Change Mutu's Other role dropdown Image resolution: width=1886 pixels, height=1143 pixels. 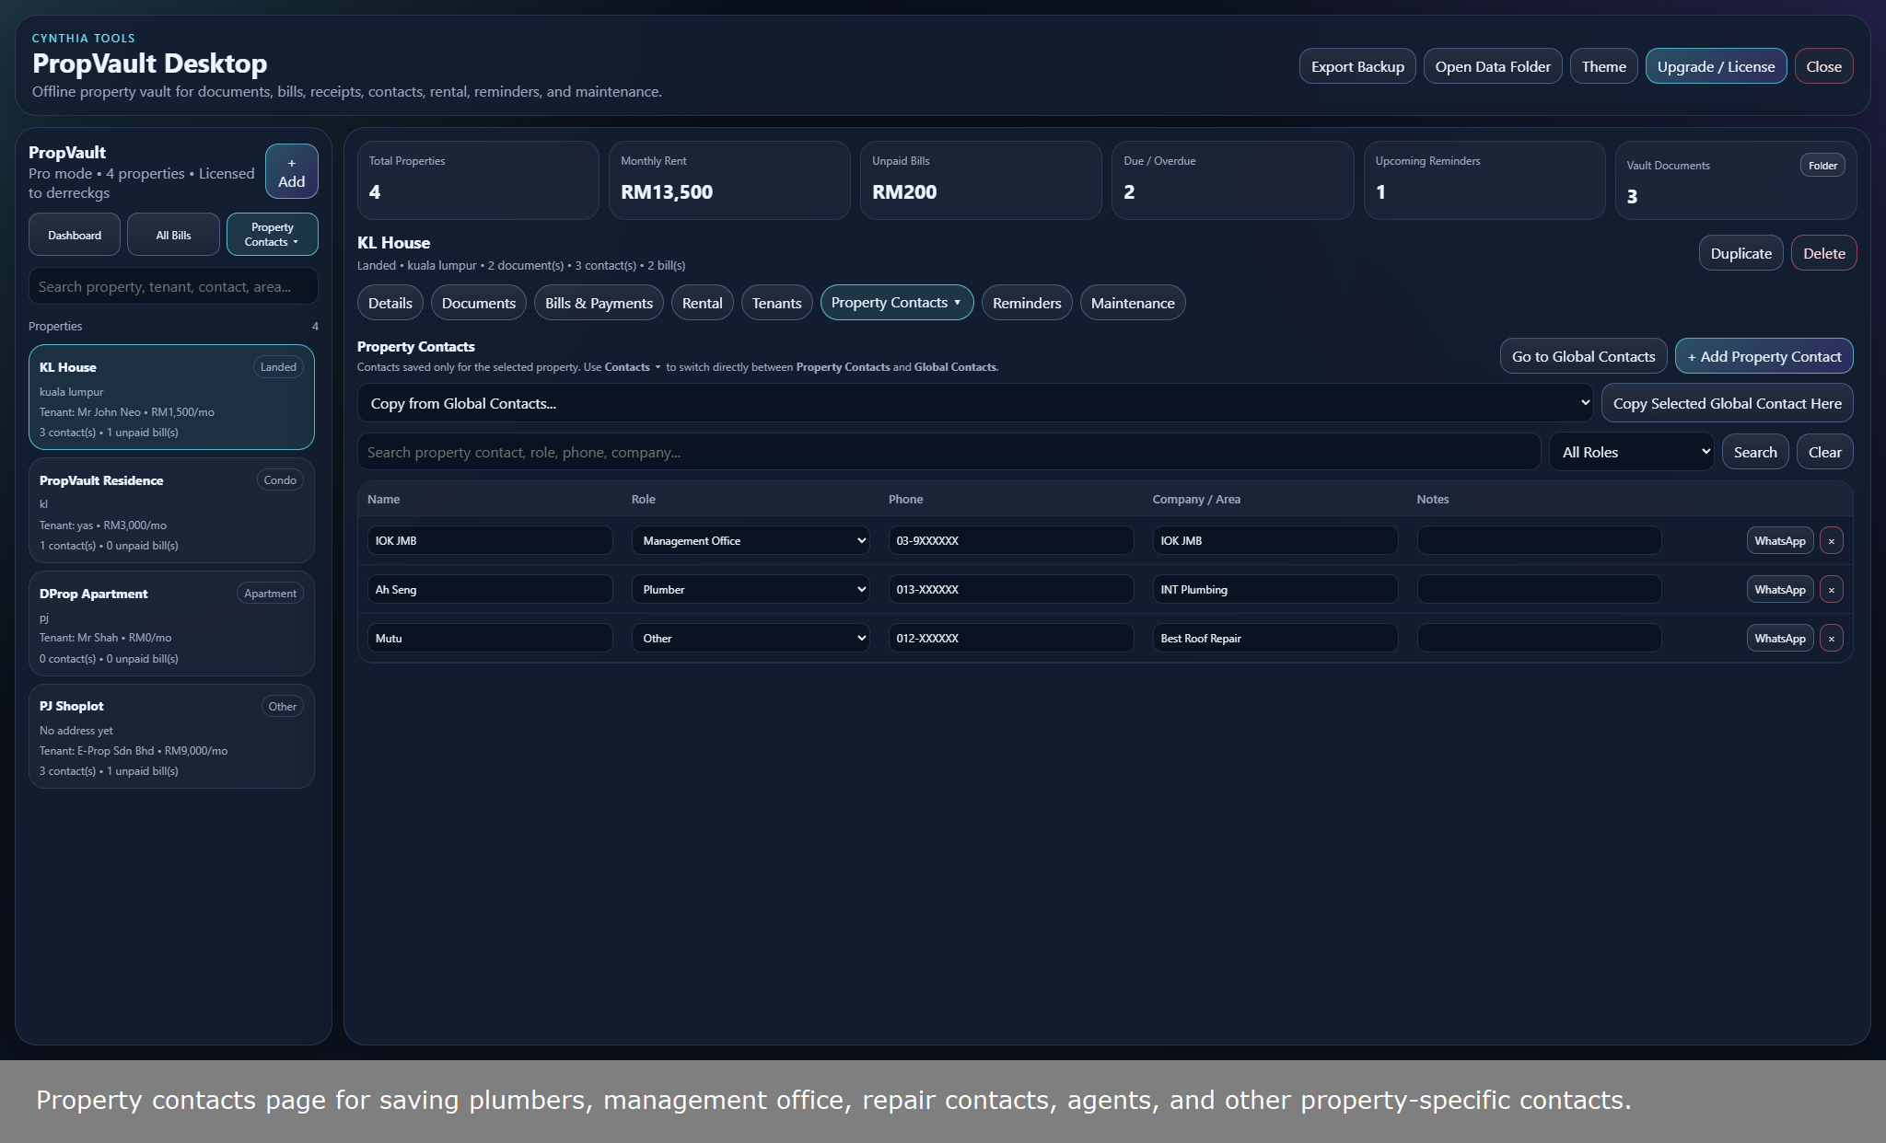click(x=751, y=639)
